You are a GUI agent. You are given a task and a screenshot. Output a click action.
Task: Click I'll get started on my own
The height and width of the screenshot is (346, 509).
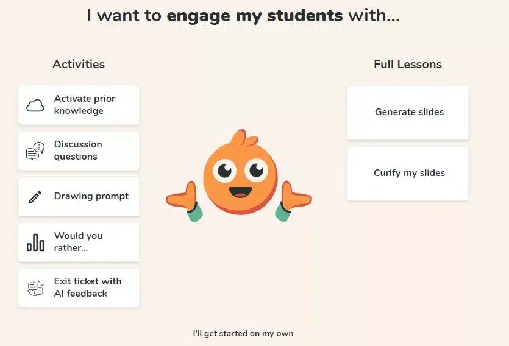[x=243, y=334]
